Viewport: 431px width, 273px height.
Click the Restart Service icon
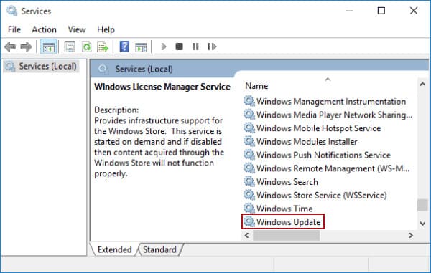point(212,47)
